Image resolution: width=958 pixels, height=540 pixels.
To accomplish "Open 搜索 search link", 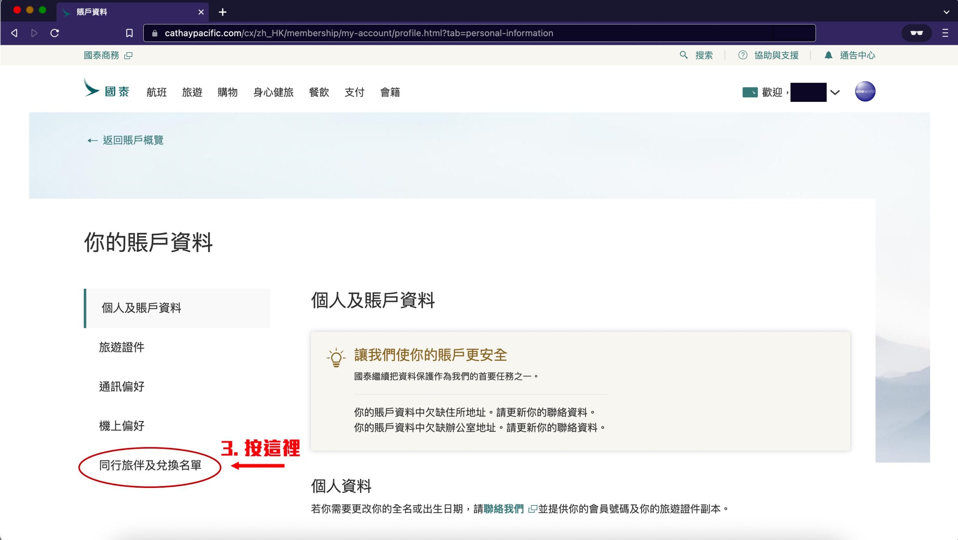I will tap(704, 55).
